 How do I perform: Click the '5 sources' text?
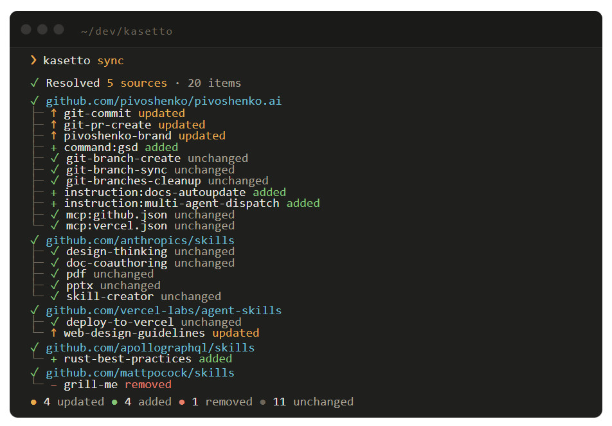(137, 83)
